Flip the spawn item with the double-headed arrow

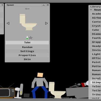[27, 9]
